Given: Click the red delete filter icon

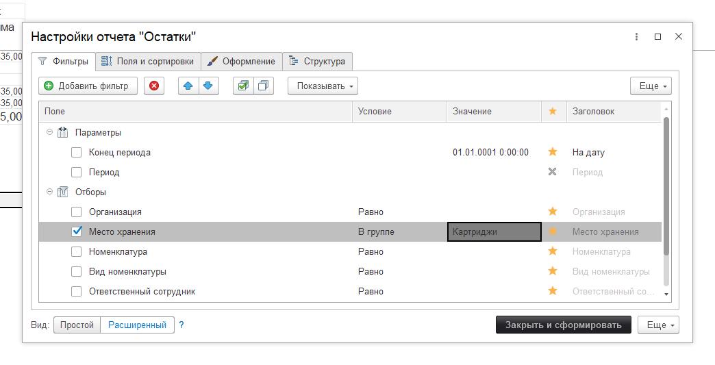Looking at the screenshot, I should point(154,86).
